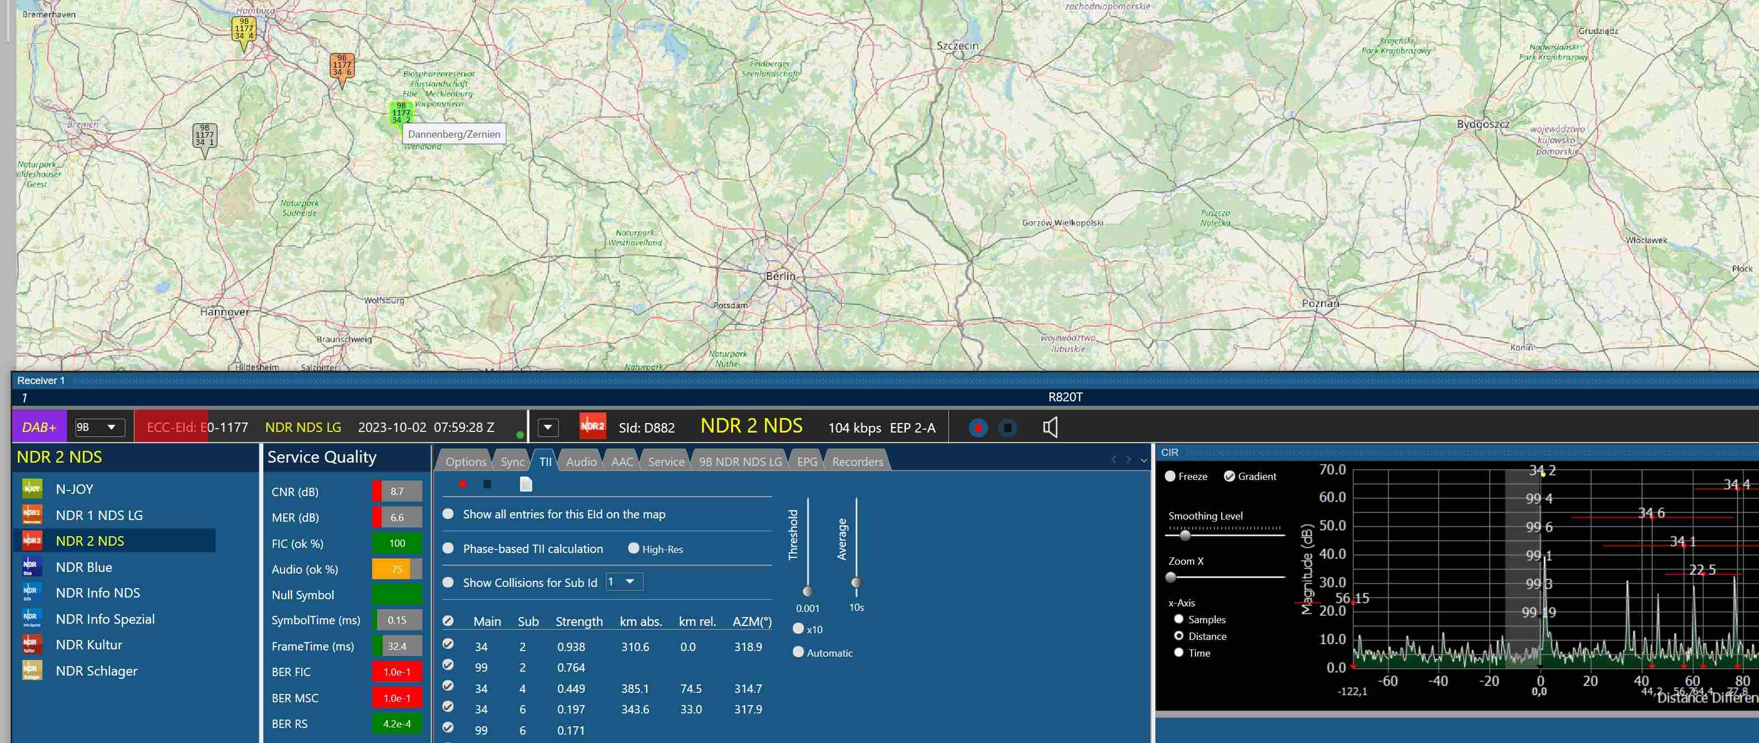Open the AAC tab
This screenshot has width=1759, height=743.
coord(622,461)
